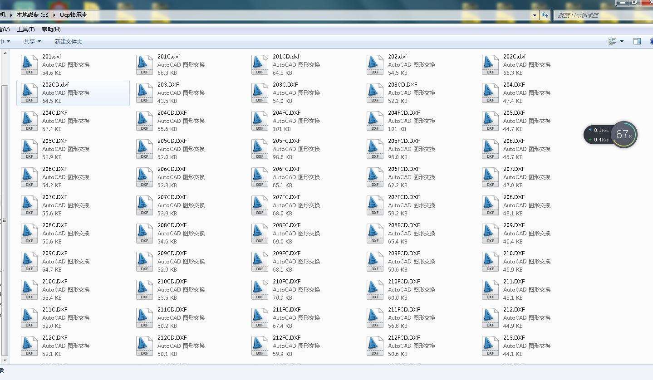Toggle the preview pane button
The width and height of the screenshot is (653, 380).
tap(637, 41)
